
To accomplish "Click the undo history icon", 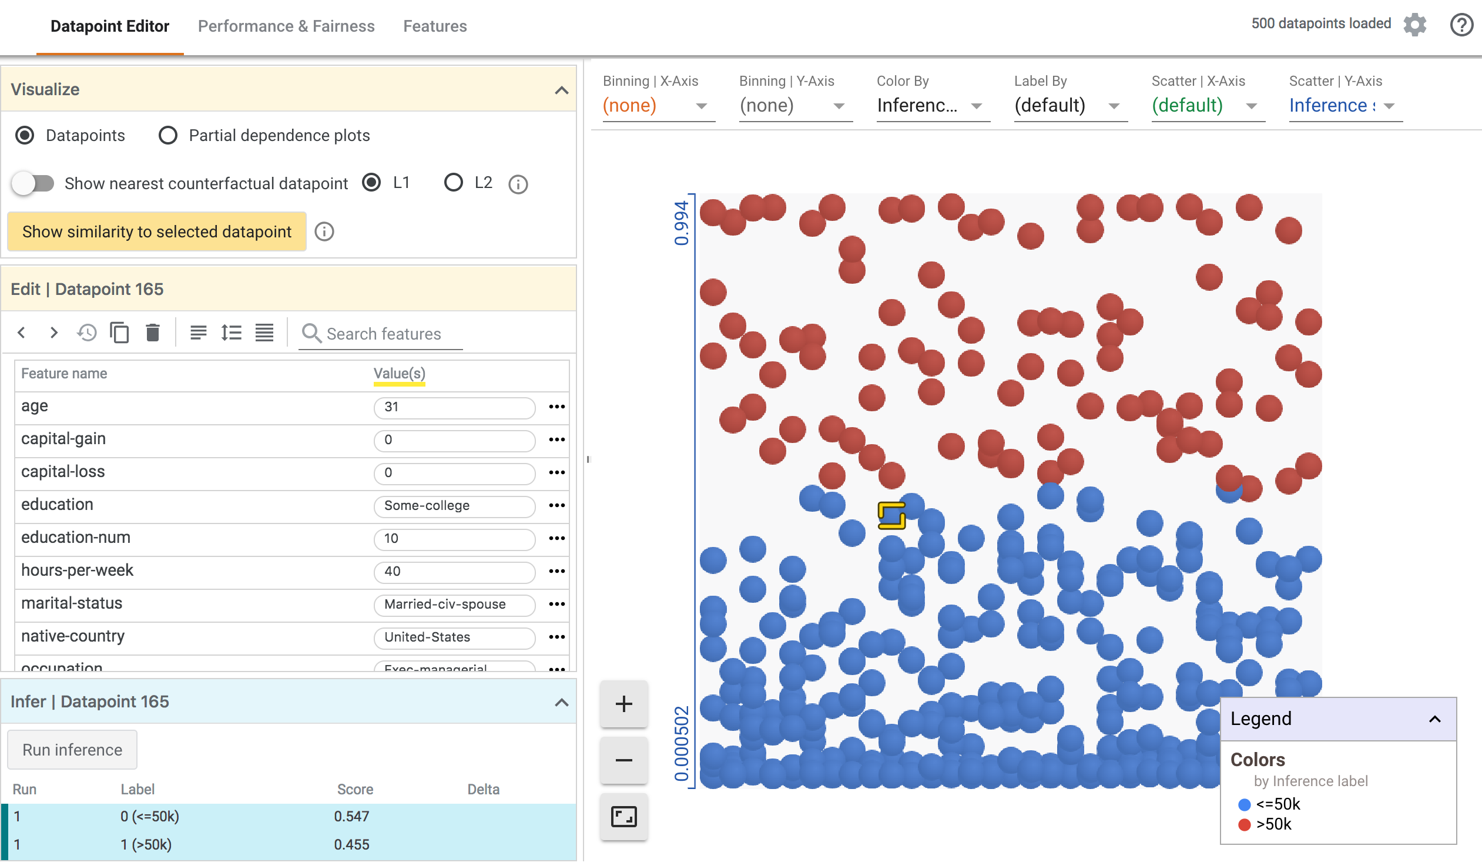I will click(88, 333).
